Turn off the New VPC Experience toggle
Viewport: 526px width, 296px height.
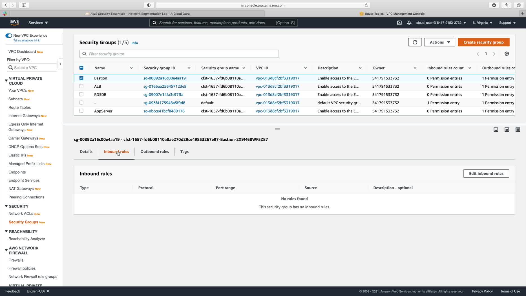coord(9,36)
